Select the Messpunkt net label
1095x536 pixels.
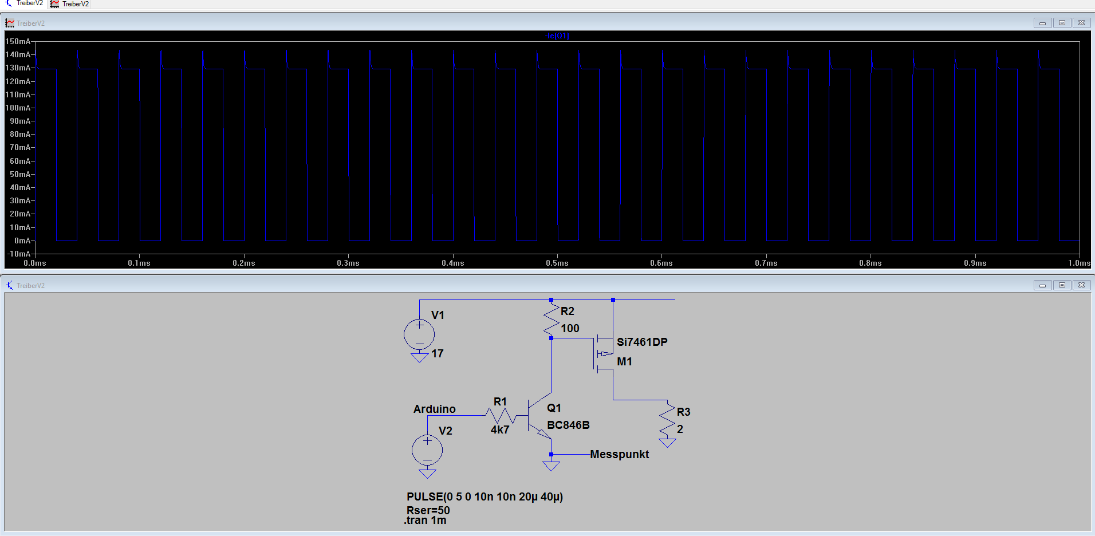pos(619,454)
